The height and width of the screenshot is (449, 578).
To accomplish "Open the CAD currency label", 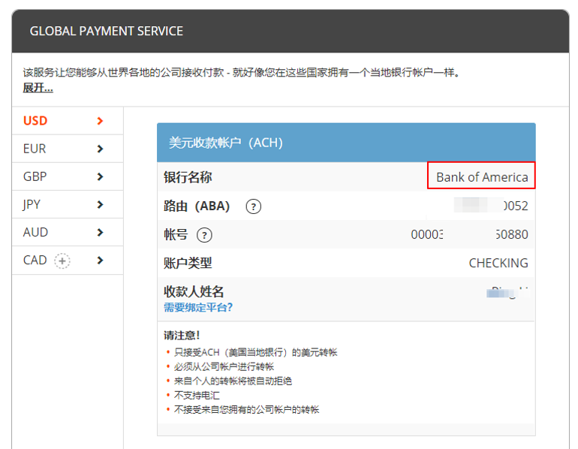I will point(35,261).
